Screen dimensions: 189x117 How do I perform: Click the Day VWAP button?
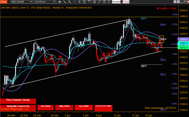click(x=84, y=107)
